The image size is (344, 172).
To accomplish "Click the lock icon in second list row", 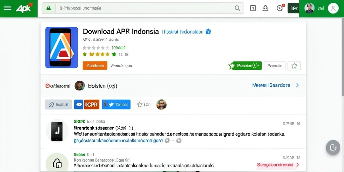I will click(x=57, y=164).
